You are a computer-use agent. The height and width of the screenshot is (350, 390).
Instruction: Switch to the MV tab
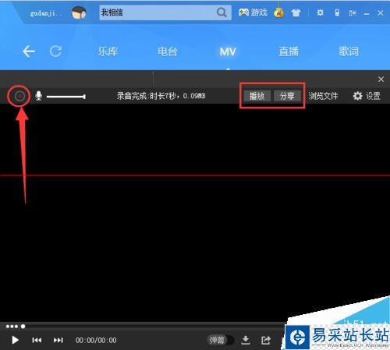point(228,51)
